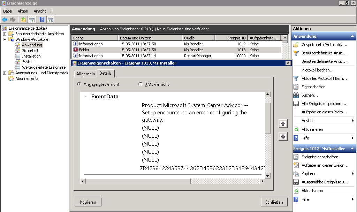Click the back arrow toolbar icon

tap(5, 20)
